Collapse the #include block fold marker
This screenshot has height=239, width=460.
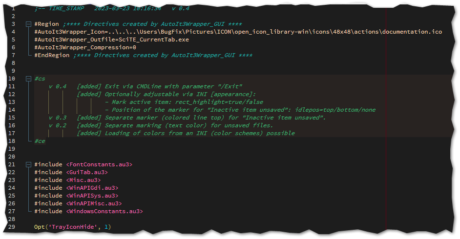click(x=28, y=164)
